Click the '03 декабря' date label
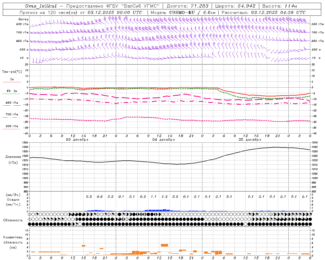Screen dimensions: 325x260 pyautogui.click(x=77, y=140)
